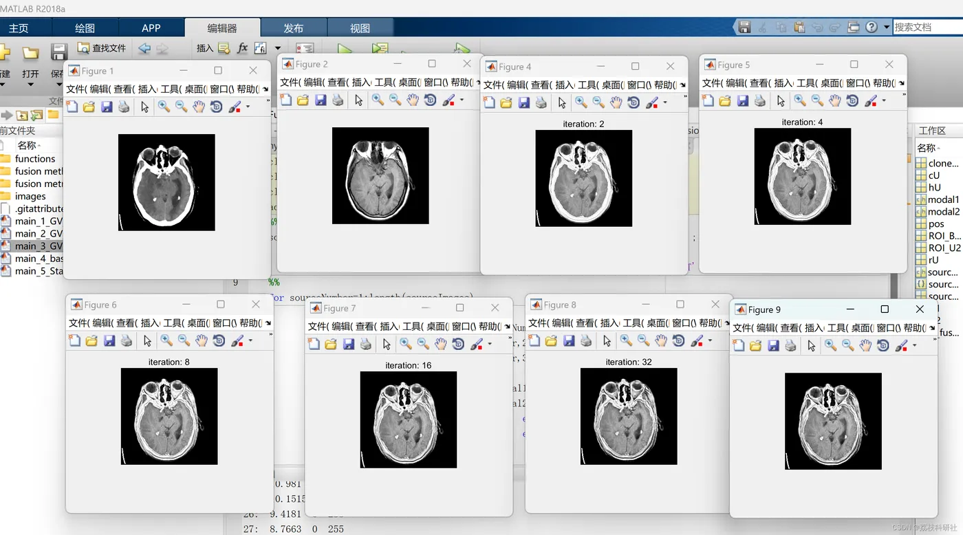This screenshot has height=535, width=963.
Task: Toggle edit plot pointer in Figure 7
Action: [387, 344]
